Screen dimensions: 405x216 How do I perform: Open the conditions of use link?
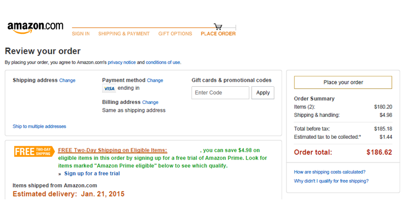click(163, 63)
